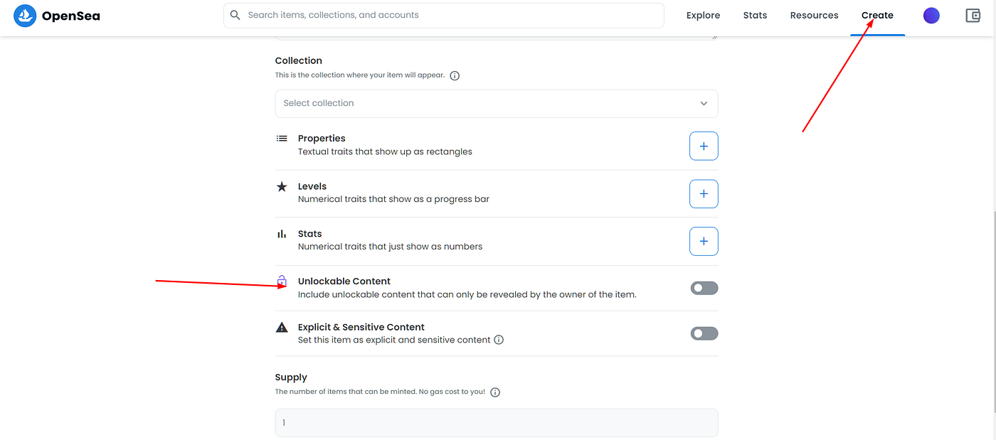Expand collection list using chevron arrow
The image size is (996, 440).
coord(704,103)
